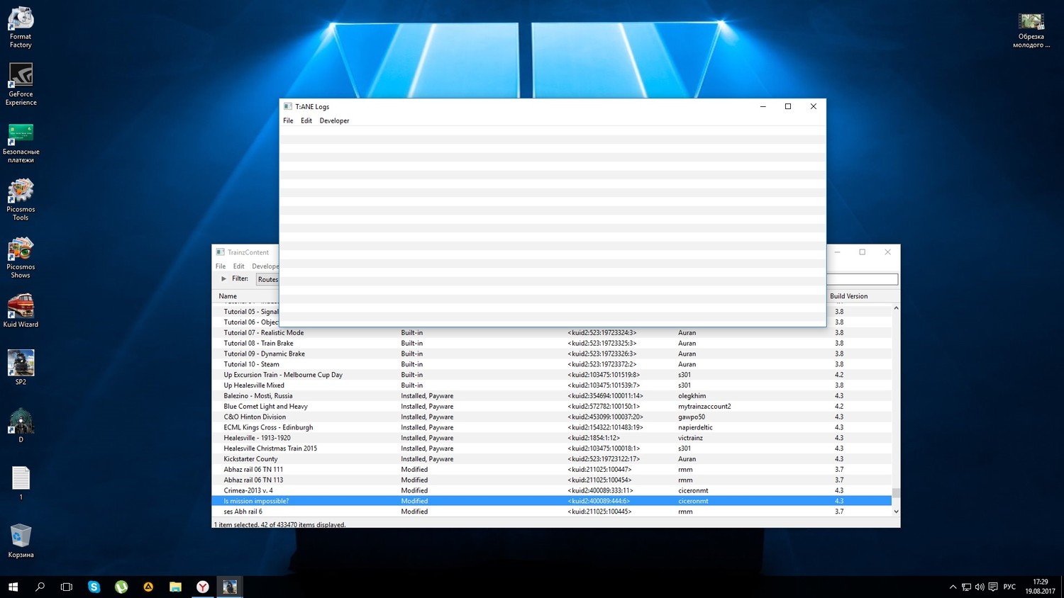Open Task View from taskbar
Image resolution: width=1064 pixels, height=598 pixels.
[67, 587]
